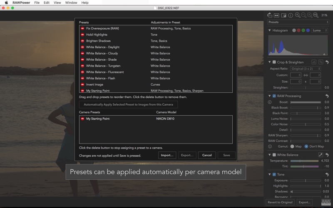Screen dimensions: 333x208
Task: Delete the Invert Image preset
Action: tap(82, 84)
